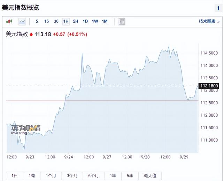Show the 最大值 full range
Image resolution: width=223 pixels, height=181 pixels.
pyautogui.click(x=149, y=176)
